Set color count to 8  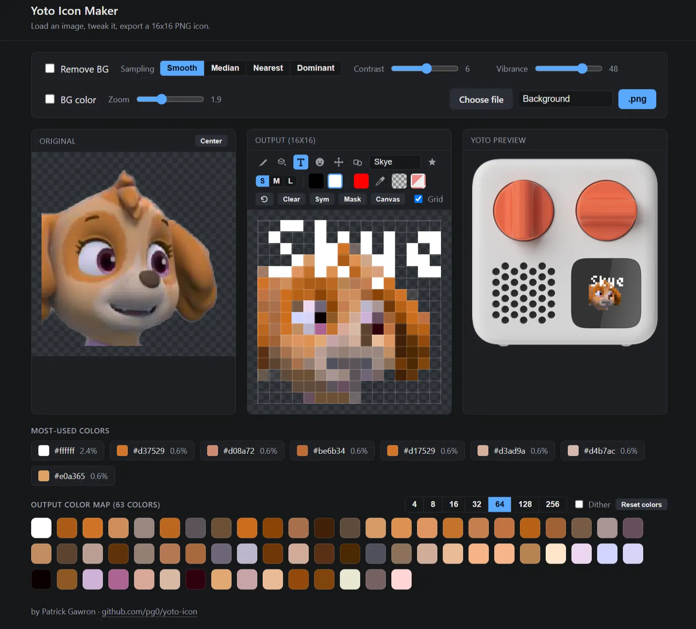[433, 504]
